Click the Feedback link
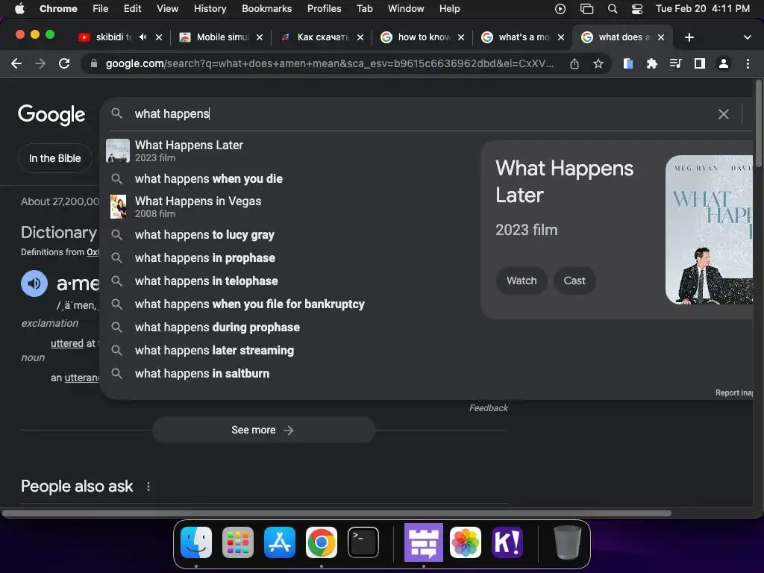This screenshot has width=764, height=573. click(x=488, y=408)
